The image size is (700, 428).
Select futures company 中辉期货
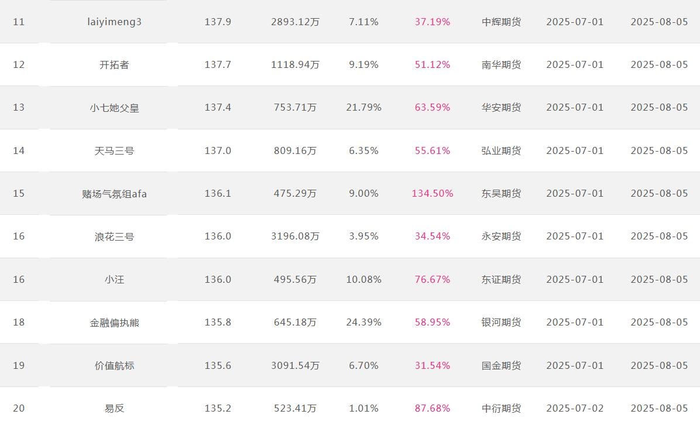point(502,22)
